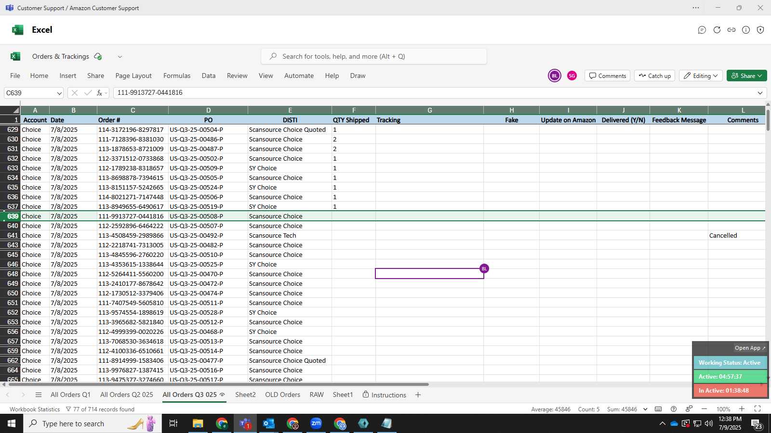Select the Cancelled cell in Comments column

point(737,235)
